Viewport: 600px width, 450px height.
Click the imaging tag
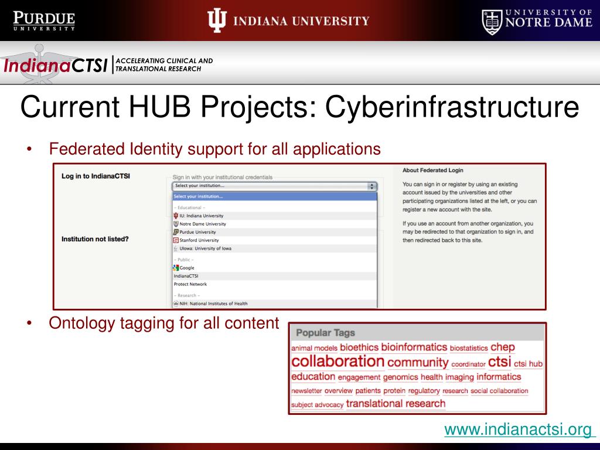tap(459, 378)
